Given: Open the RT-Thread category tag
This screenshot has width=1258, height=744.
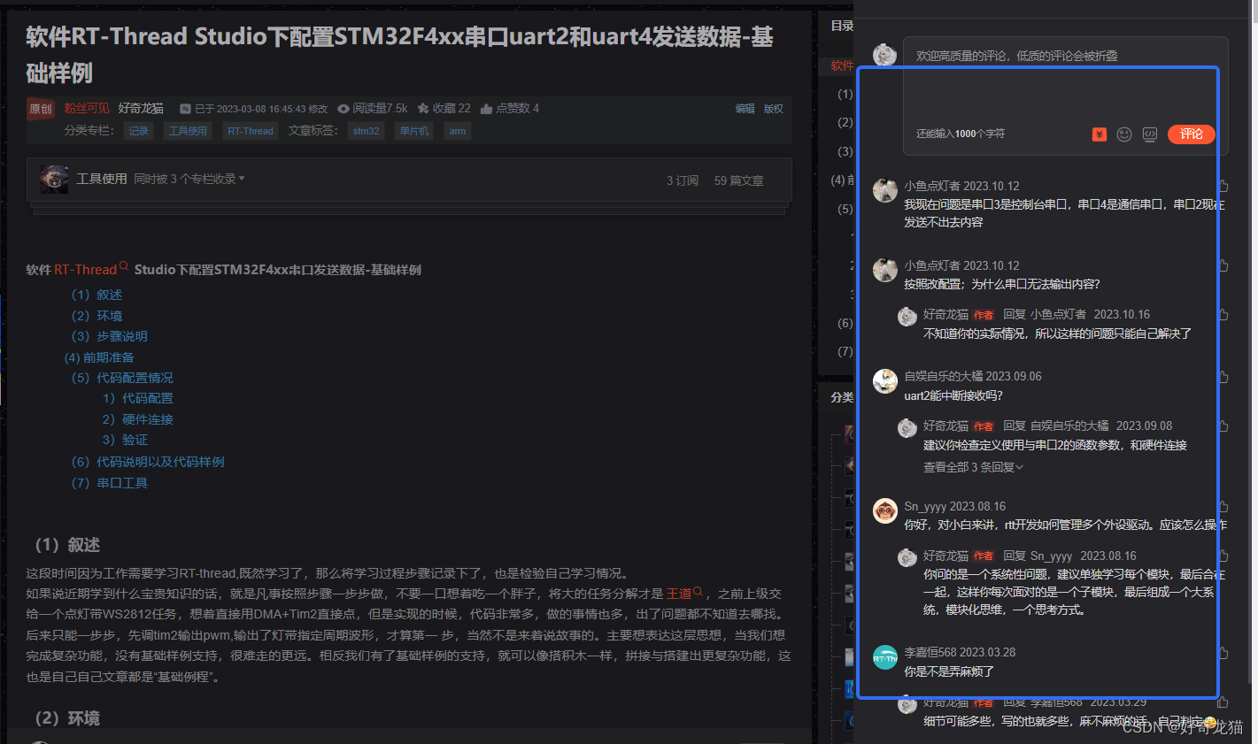Looking at the screenshot, I should coord(251,131).
